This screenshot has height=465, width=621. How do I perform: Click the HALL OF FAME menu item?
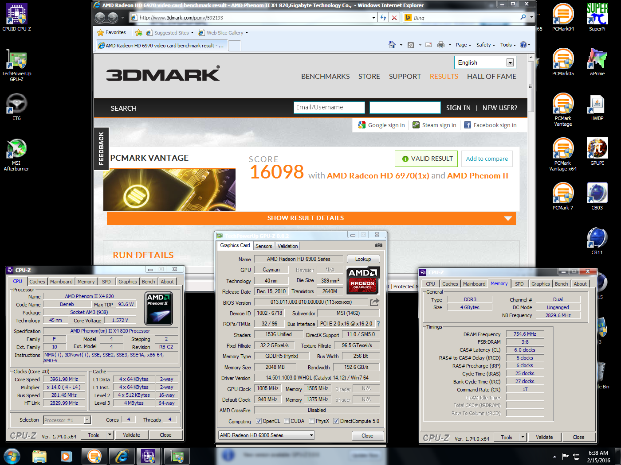[x=491, y=76]
